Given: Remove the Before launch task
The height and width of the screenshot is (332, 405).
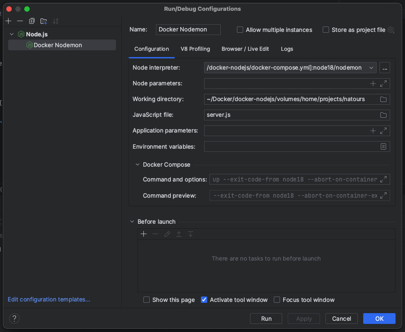Looking at the screenshot, I should point(155,234).
